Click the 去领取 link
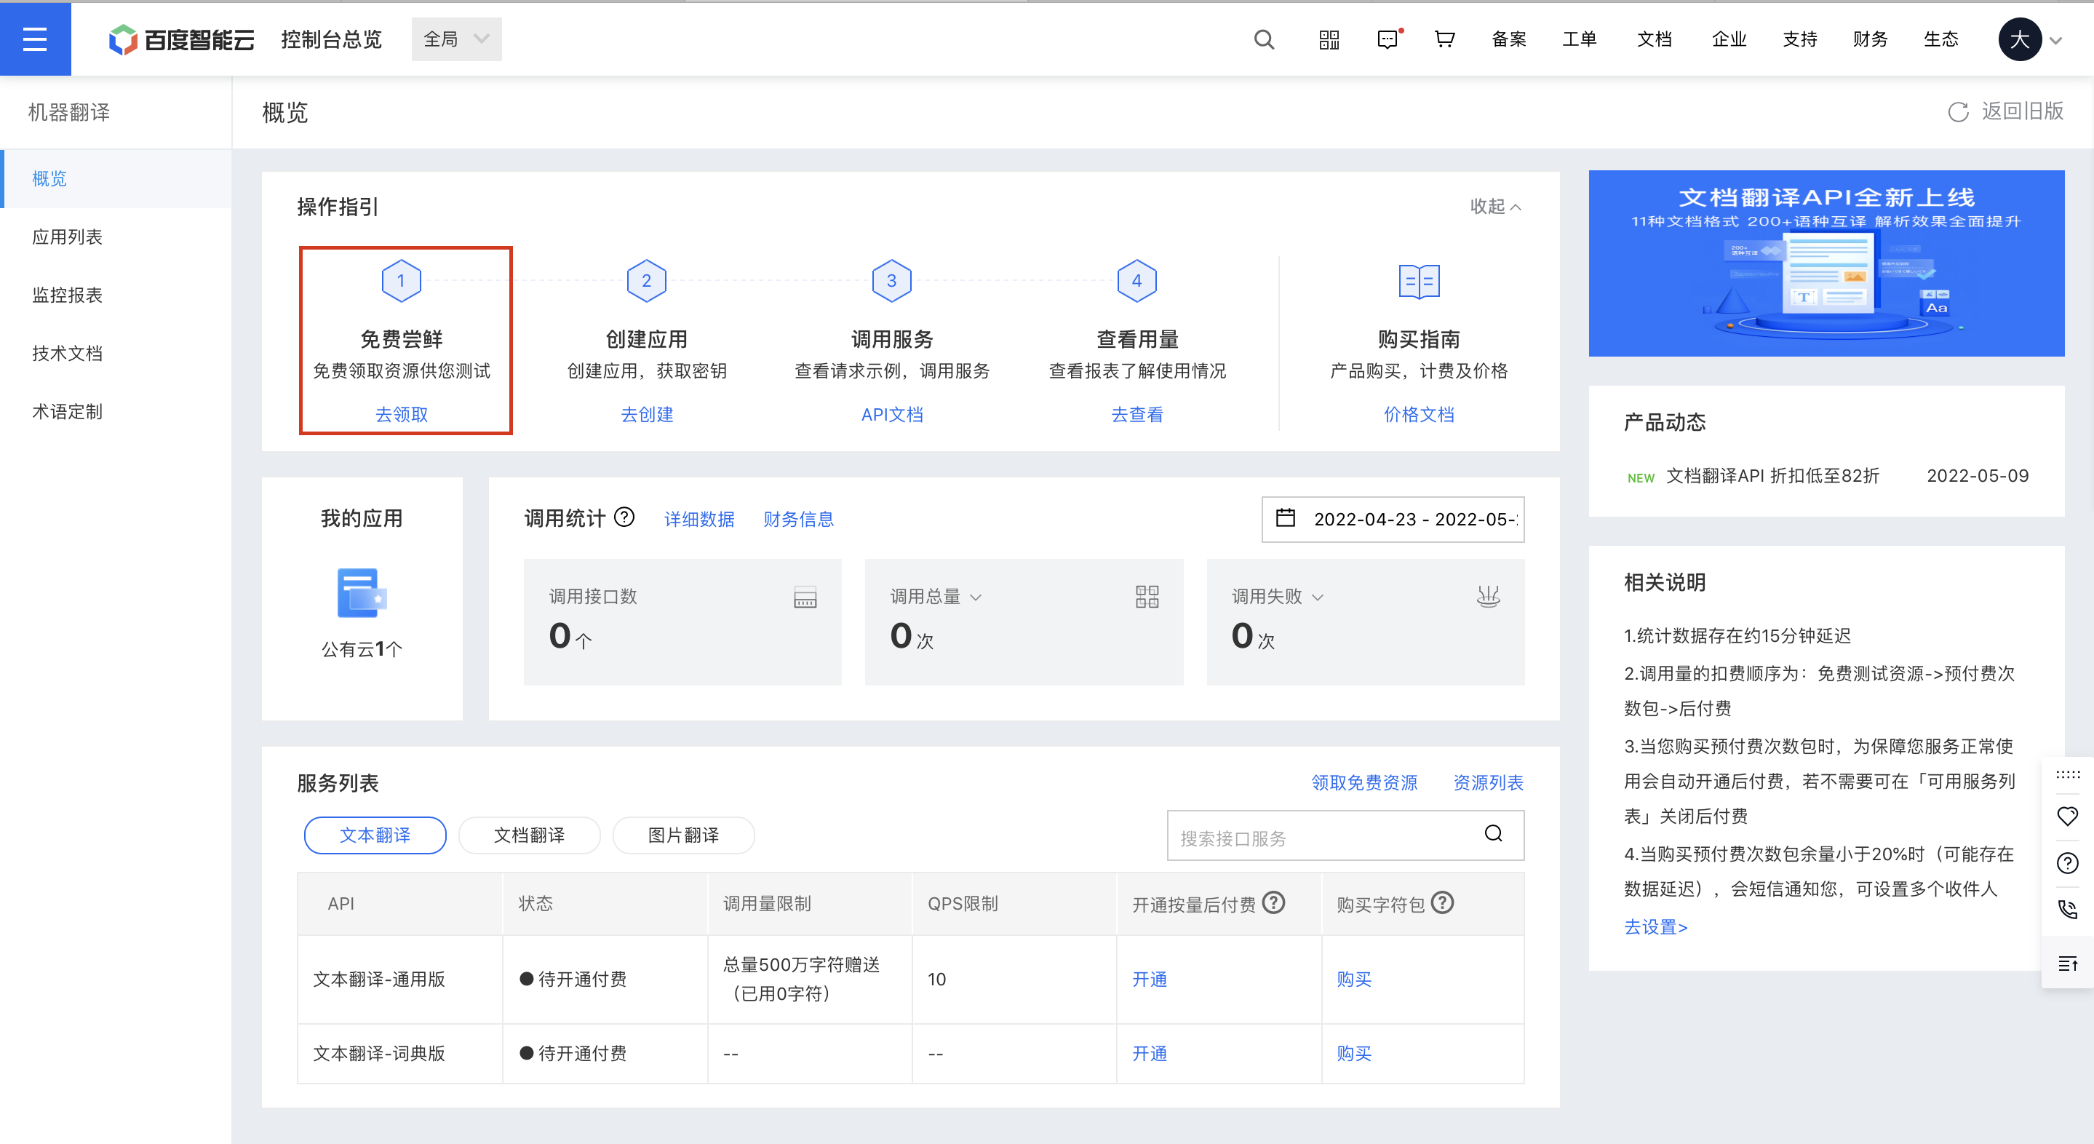The height and width of the screenshot is (1144, 2094). click(x=402, y=414)
